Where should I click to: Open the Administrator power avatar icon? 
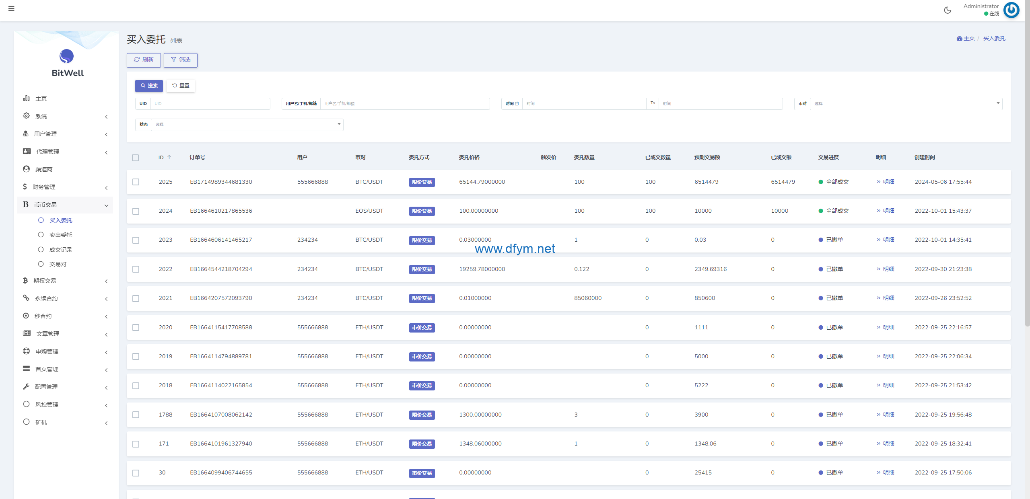click(1011, 10)
